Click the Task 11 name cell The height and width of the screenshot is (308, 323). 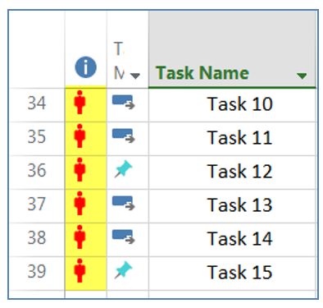pyautogui.click(x=232, y=138)
